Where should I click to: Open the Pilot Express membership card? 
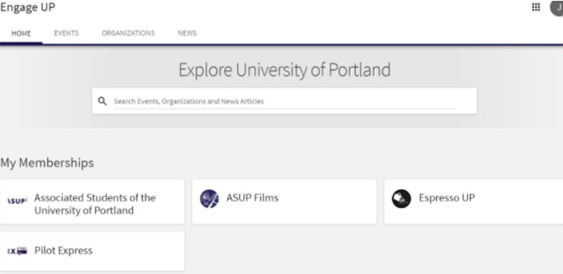(92, 251)
